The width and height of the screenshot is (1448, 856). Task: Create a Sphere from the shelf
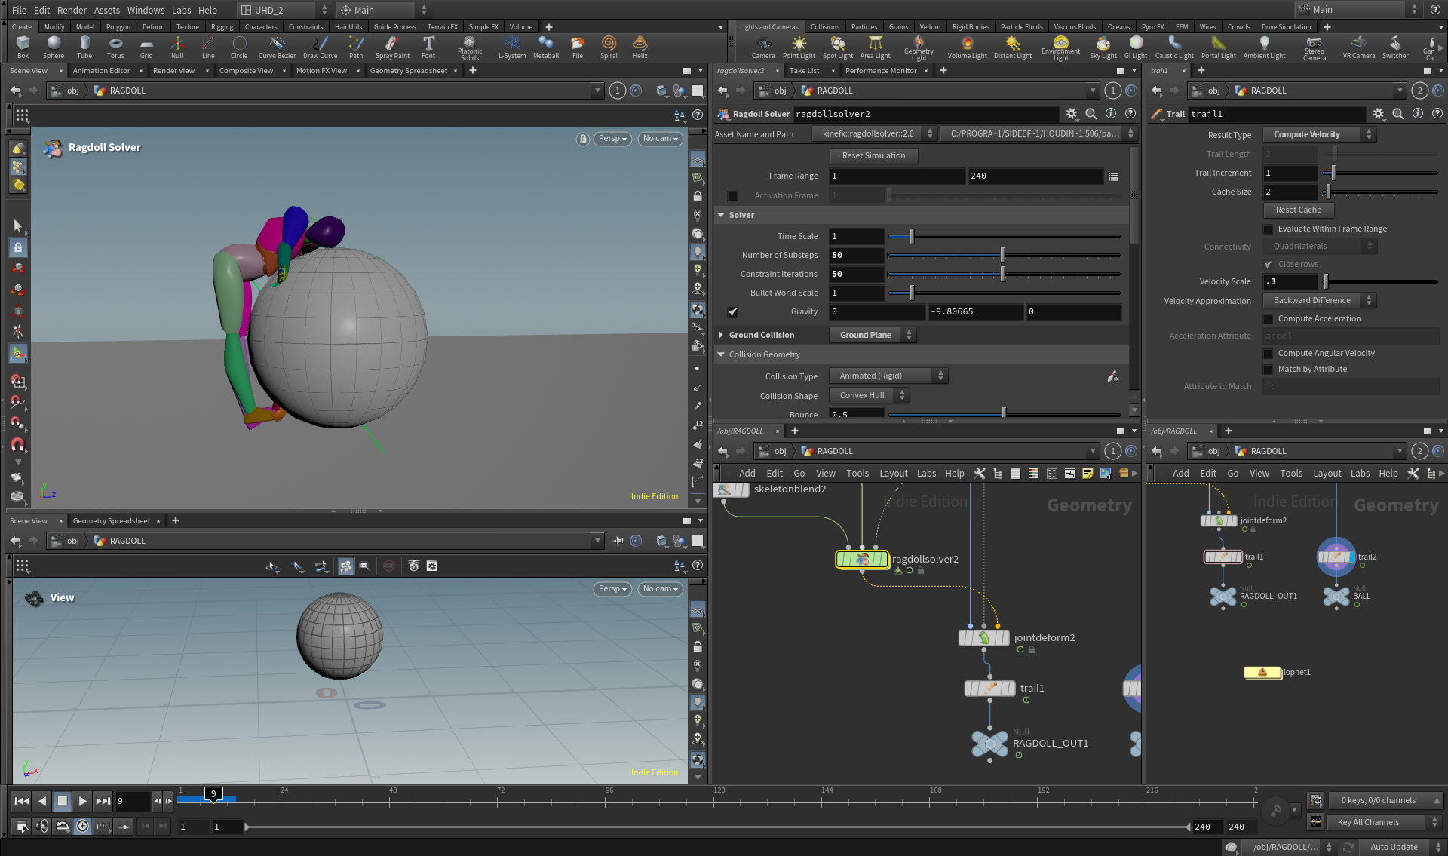(54, 47)
